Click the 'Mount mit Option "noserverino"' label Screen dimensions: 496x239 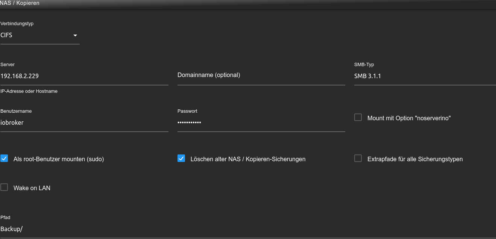point(409,118)
